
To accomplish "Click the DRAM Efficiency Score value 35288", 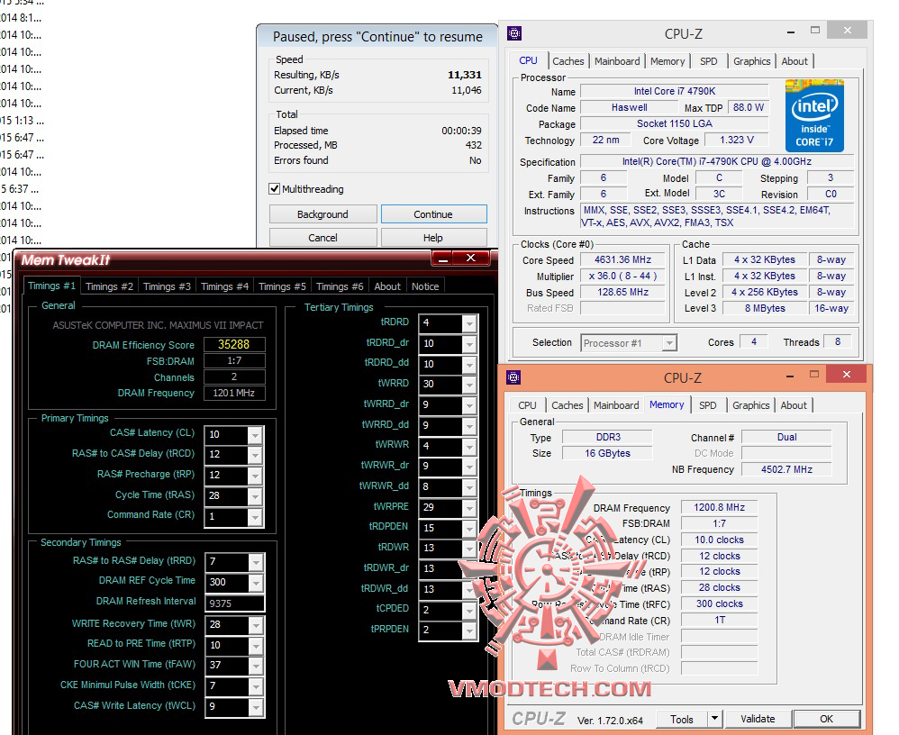I will click(234, 344).
